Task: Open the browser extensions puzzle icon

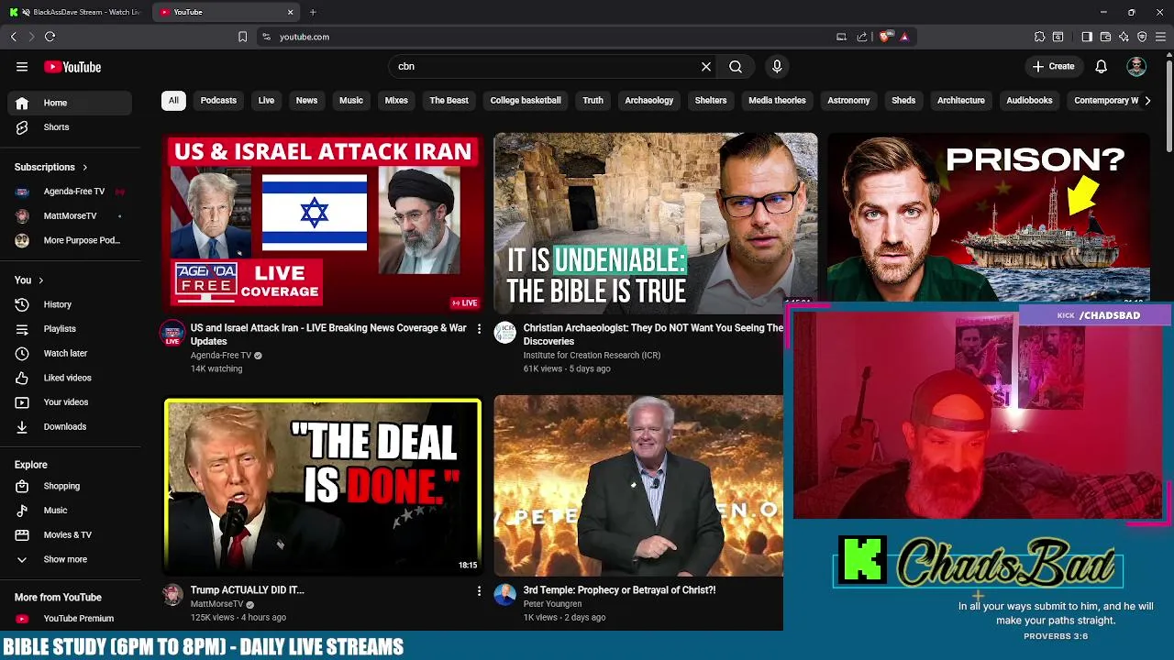Action: [x=1039, y=37]
